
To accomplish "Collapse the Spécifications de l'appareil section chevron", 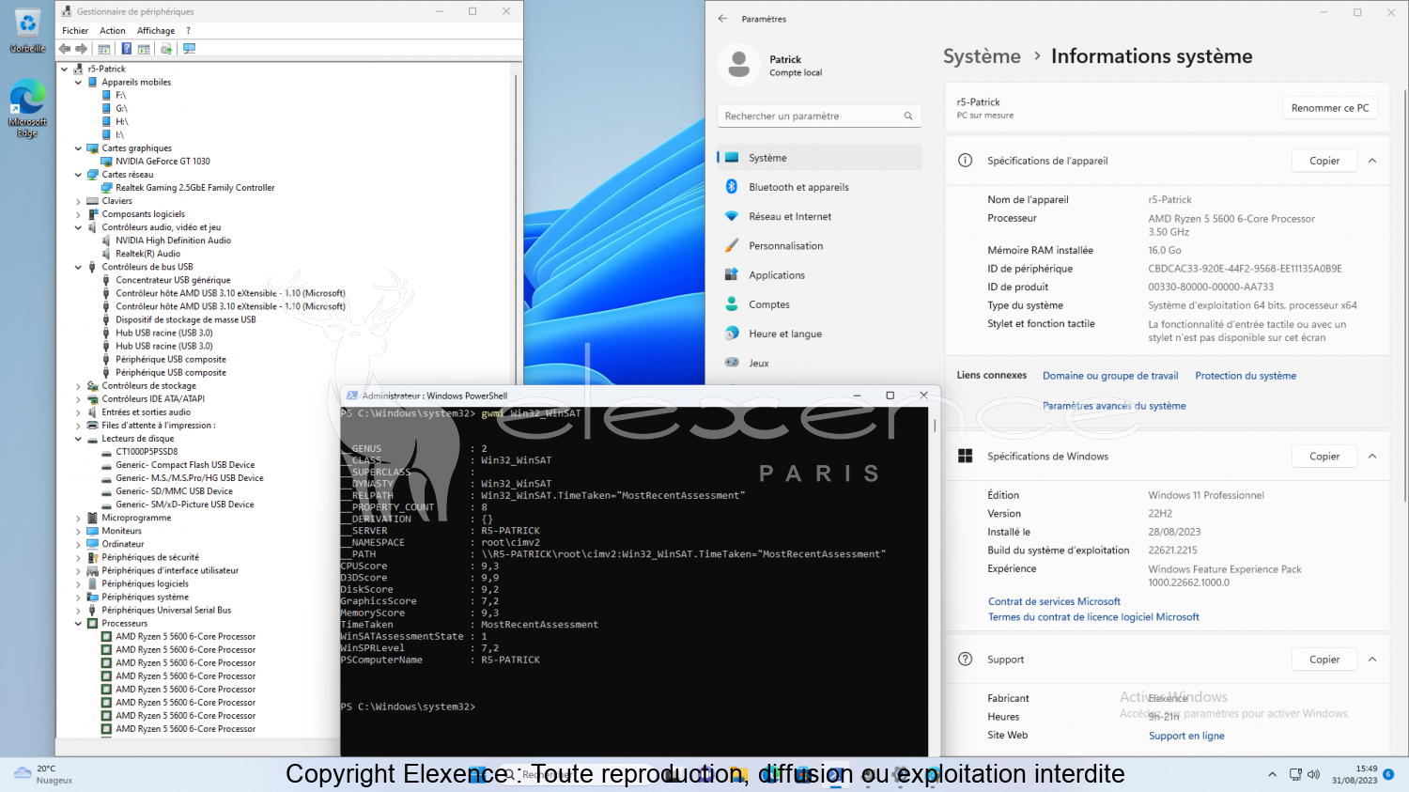I will (1372, 161).
